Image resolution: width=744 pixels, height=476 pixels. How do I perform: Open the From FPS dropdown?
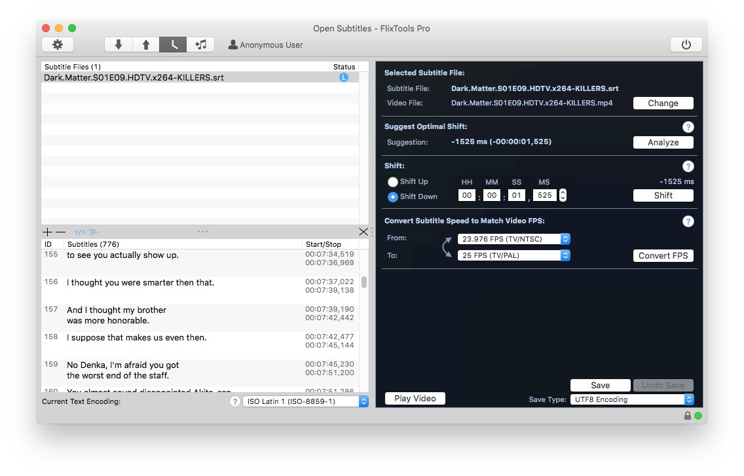[x=514, y=239]
